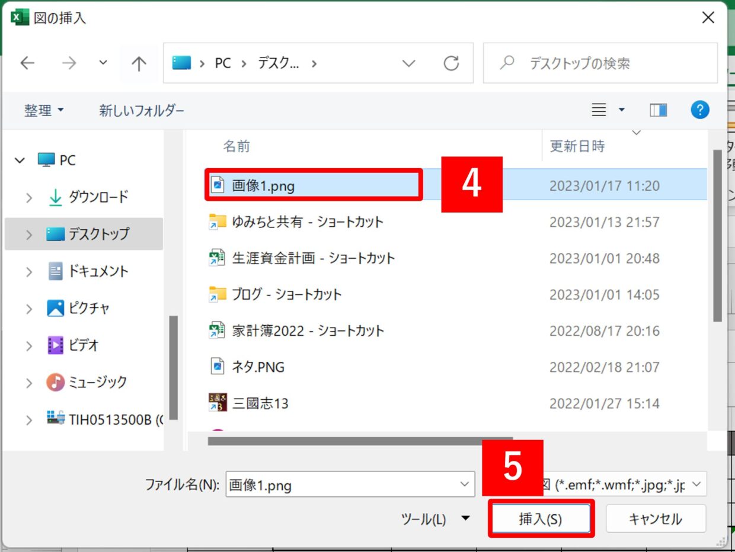Focus the デスクトップの検索 search box
Image resolution: width=735 pixels, height=552 pixels.
coord(600,63)
